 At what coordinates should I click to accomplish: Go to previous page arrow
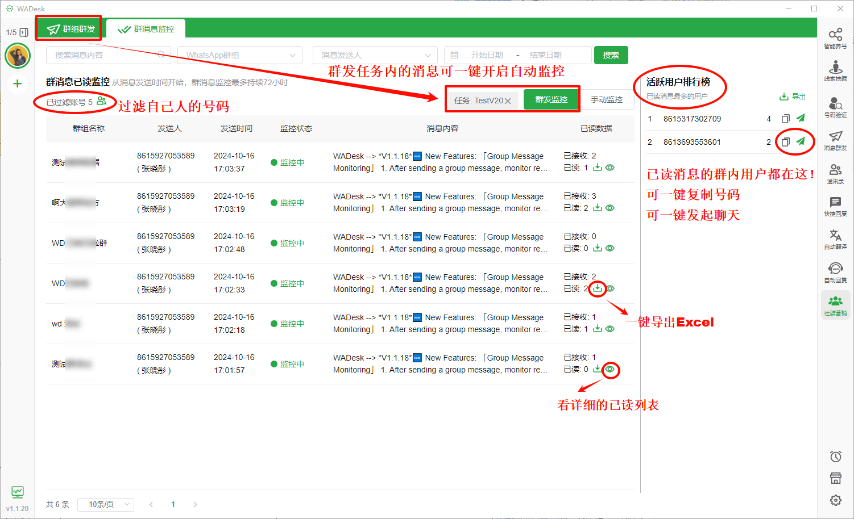tap(151, 504)
